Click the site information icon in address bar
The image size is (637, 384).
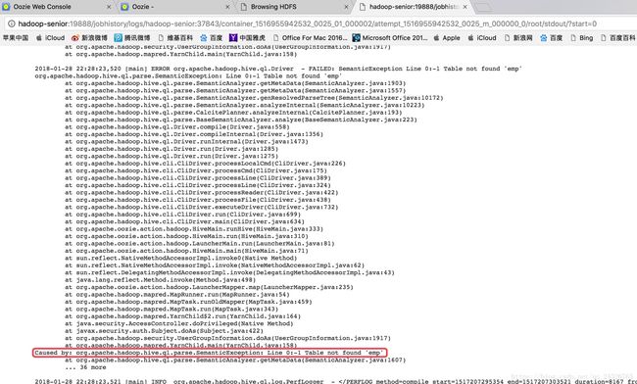[12, 24]
